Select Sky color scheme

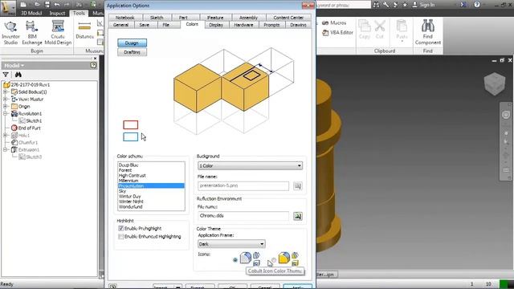(x=122, y=191)
